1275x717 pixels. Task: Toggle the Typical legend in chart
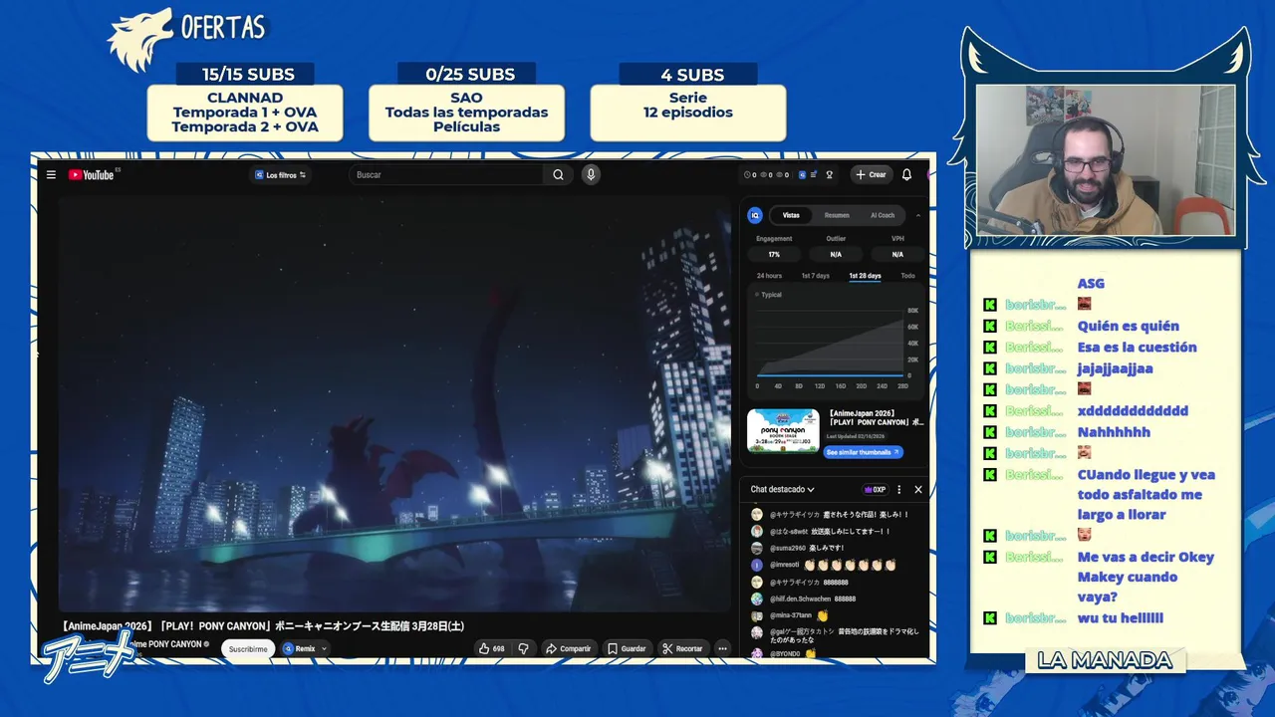coord(769,295)
